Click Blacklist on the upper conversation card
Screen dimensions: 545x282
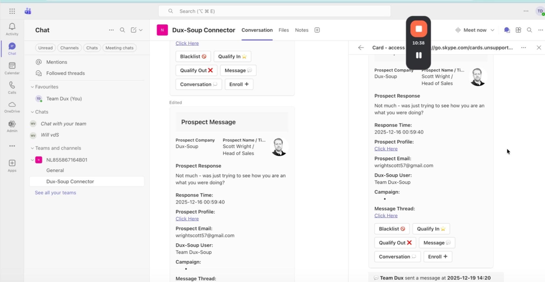click(x=193, y=56)
